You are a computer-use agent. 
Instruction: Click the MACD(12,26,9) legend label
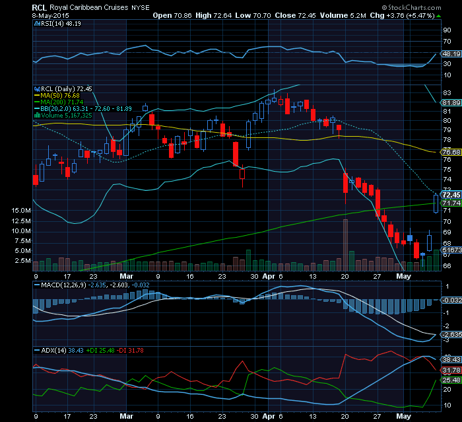tap(63, 285)
